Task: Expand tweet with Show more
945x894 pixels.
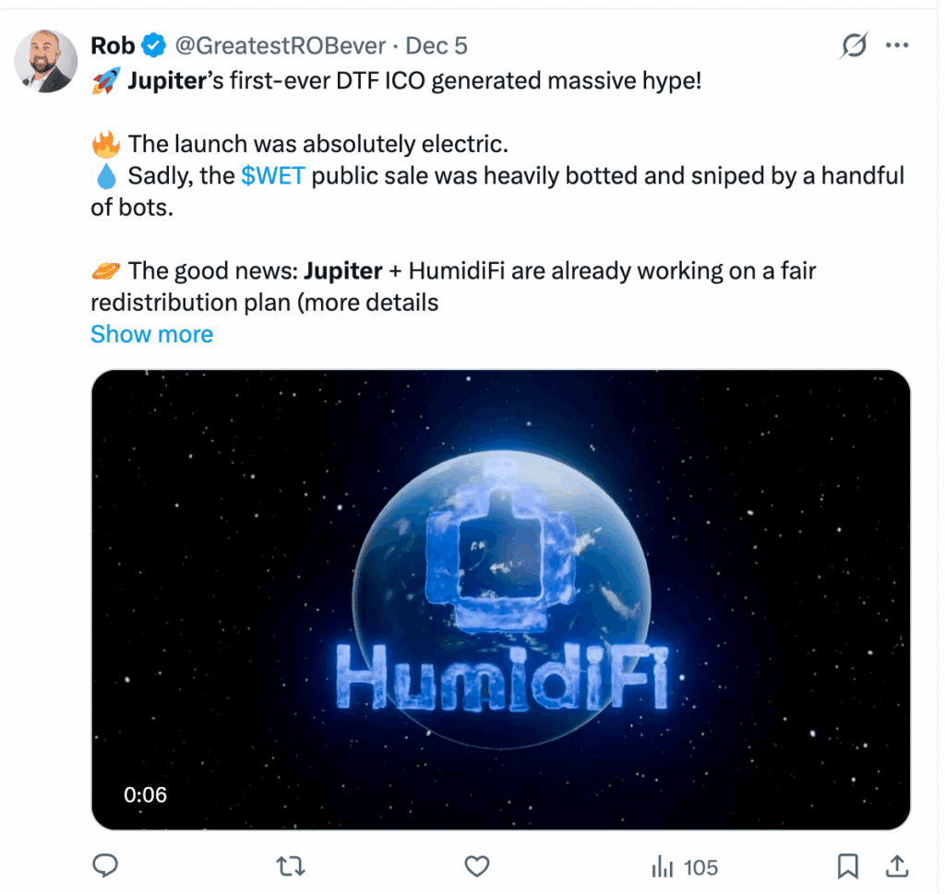Action: (151, 334)
